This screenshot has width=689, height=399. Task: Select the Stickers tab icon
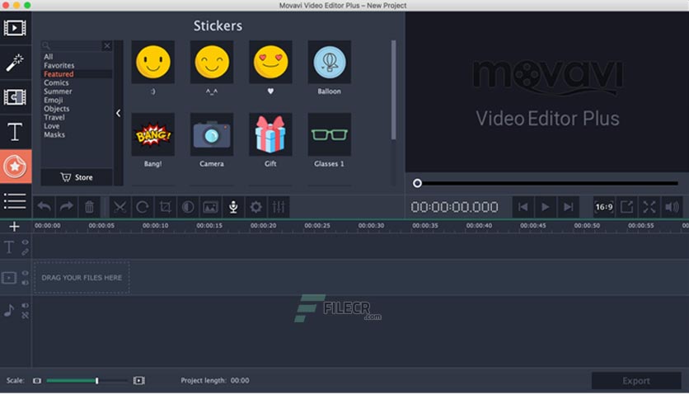pos(15,167)
